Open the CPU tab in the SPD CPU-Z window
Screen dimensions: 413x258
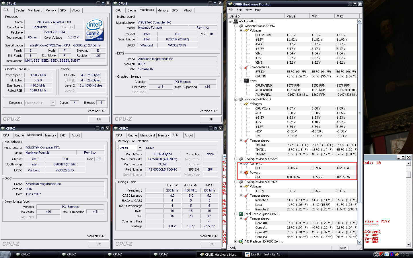119,135
